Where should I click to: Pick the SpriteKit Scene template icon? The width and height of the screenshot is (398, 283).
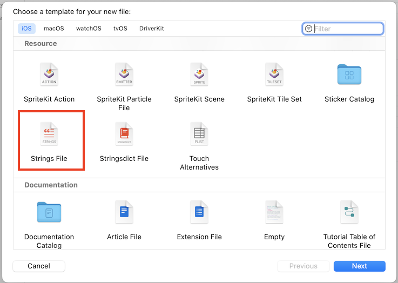[199, 75]
